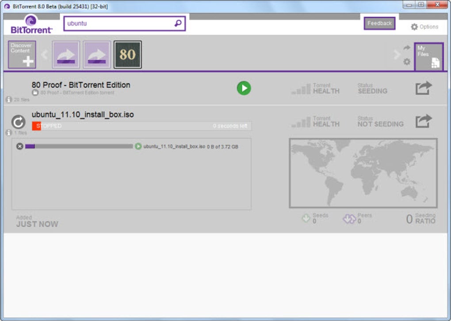Open the Discover Content tile

[x=22, y=54]
